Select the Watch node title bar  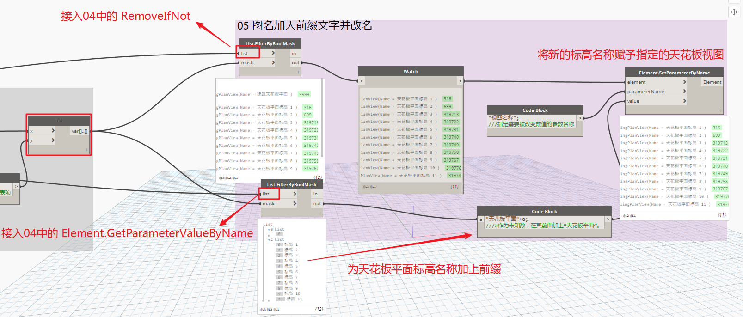[x=411, y=71]
